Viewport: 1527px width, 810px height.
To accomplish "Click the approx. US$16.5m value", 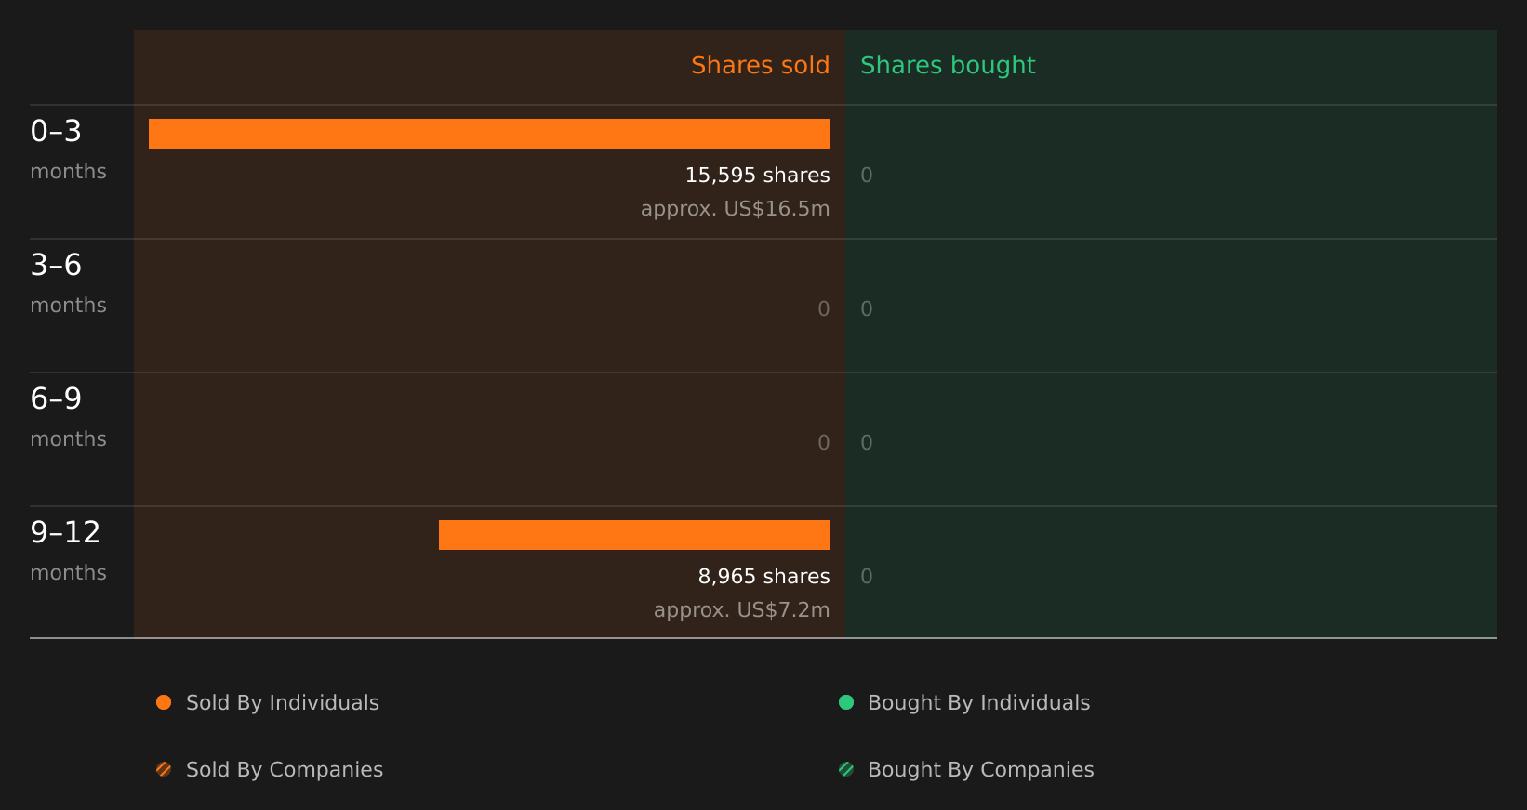I will point(735,208).
